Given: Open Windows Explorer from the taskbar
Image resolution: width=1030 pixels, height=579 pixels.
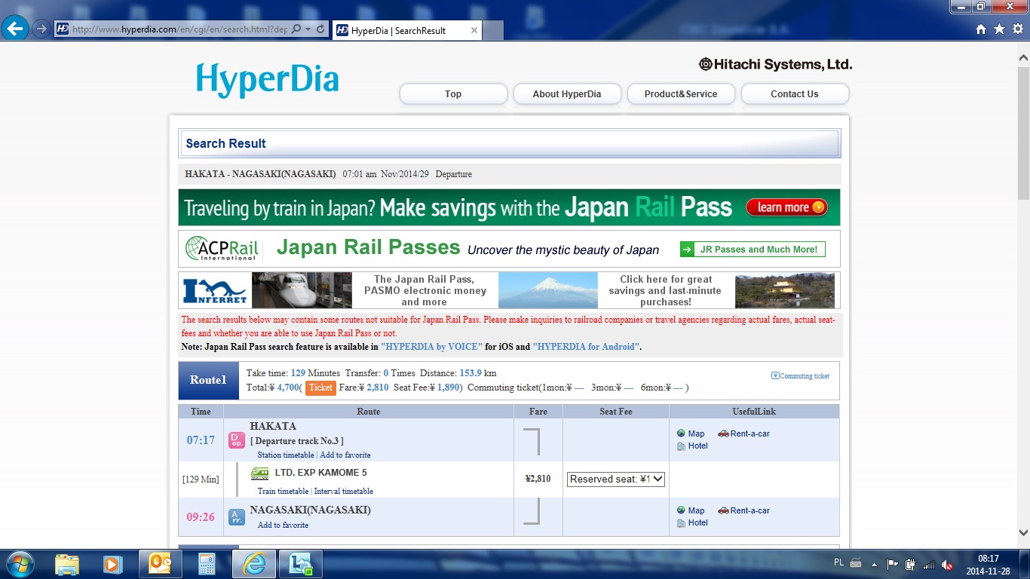Looking at the screenshot, I should [x=67, y=564].
